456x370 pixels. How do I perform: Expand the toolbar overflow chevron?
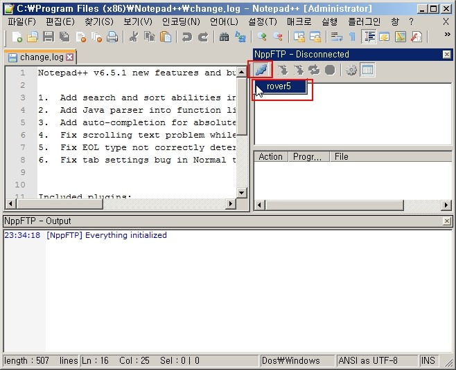coord(448,35)
